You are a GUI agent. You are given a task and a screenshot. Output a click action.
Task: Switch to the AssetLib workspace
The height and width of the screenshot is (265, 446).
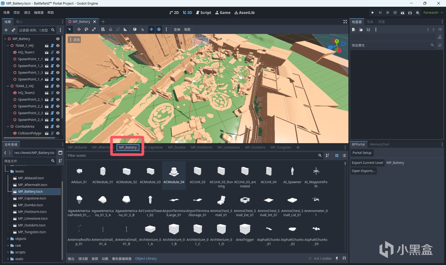[244, 13]
